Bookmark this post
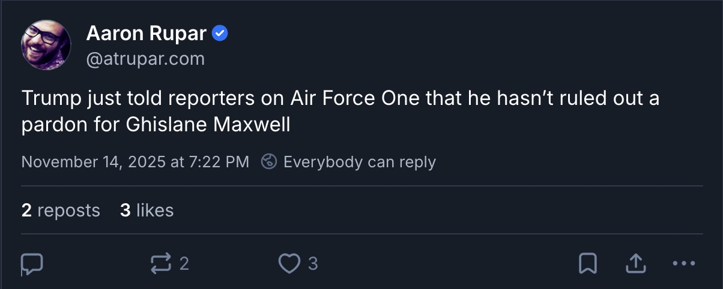 [x=587, y=264]
